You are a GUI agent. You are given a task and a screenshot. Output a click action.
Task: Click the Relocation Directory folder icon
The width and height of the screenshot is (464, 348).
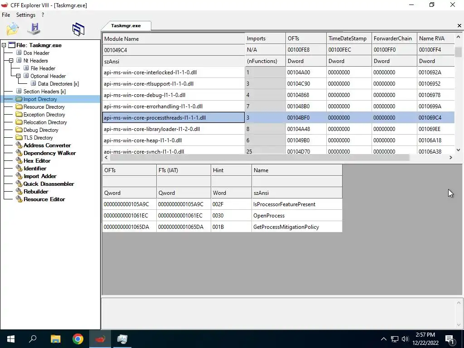click(x=19, y=122)
